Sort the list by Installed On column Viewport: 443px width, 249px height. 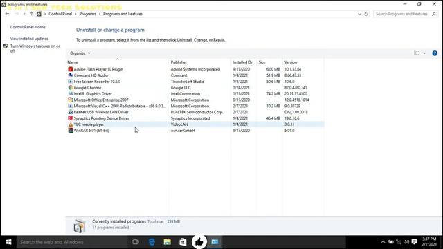pos(243,62)
